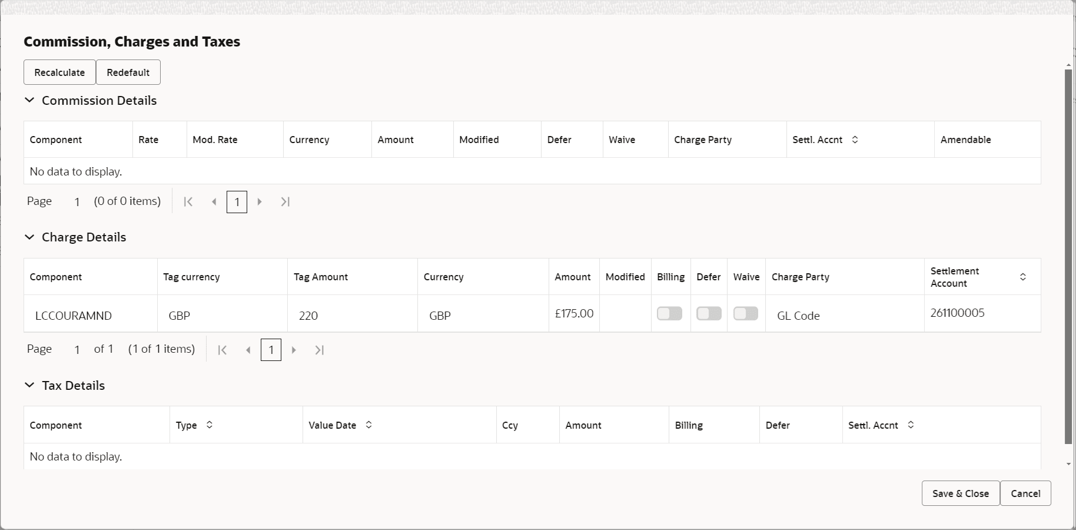This screenshot has width=1076, height=530.
Task: Sort the Type column in Tax Details
Action: pos(208,425)
